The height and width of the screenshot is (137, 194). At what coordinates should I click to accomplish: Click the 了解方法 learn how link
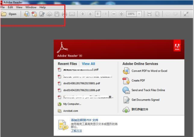pyautogui.click(x=76, y=131)
